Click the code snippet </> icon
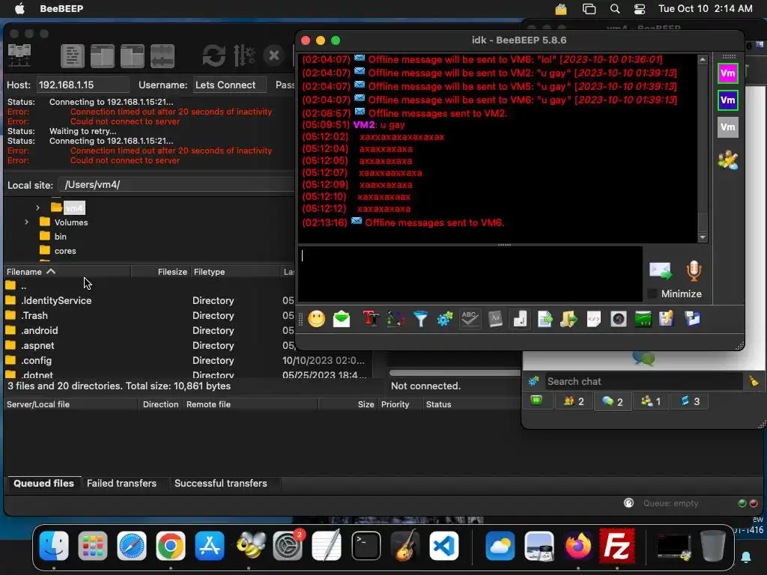Viewport: 767px width, 575px height. [x=593, y=319]
